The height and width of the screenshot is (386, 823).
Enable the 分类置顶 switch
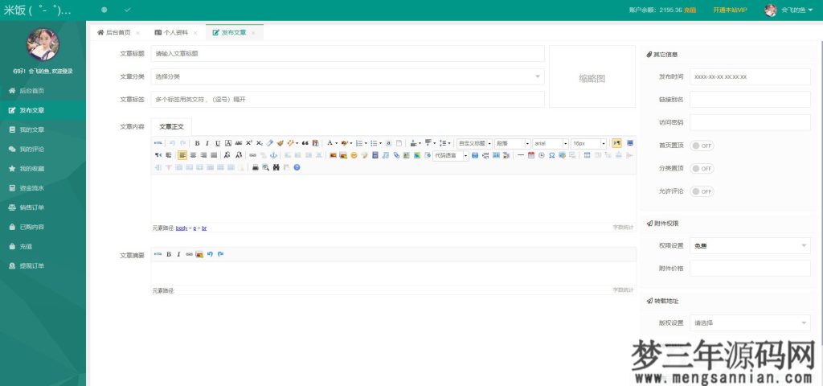(702, 169)
